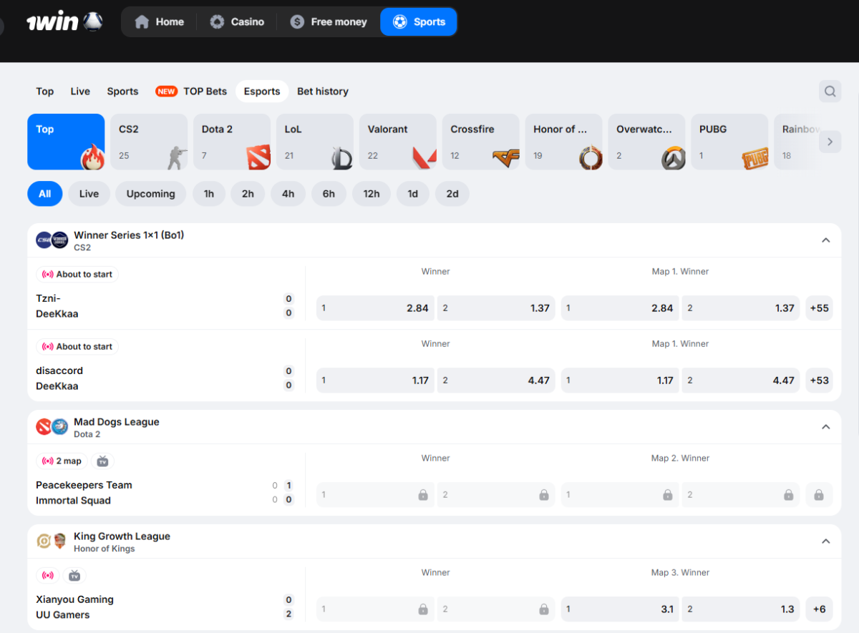Bet on disaccord Winner at 1.17
Screen dimensions: 859x633
[375, 381]
